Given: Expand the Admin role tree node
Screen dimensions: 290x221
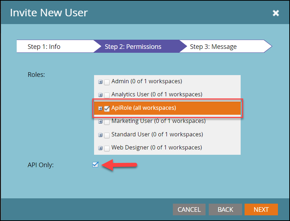Looking at the screenshot, I should 100,82.
